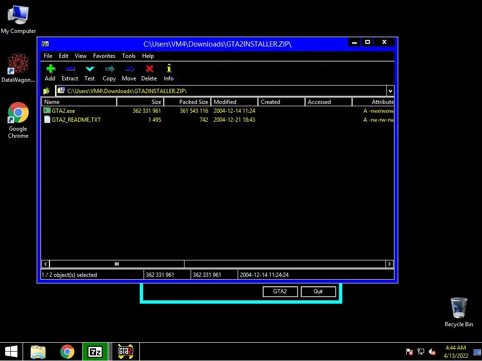
Task: Open the Windows Start button
Action: pos(11,352)
